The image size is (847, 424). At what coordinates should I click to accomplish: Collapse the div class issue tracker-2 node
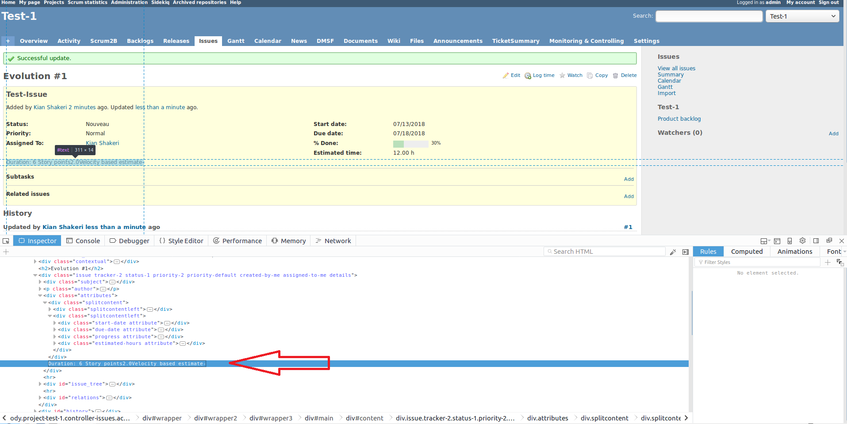pos(35,275)
